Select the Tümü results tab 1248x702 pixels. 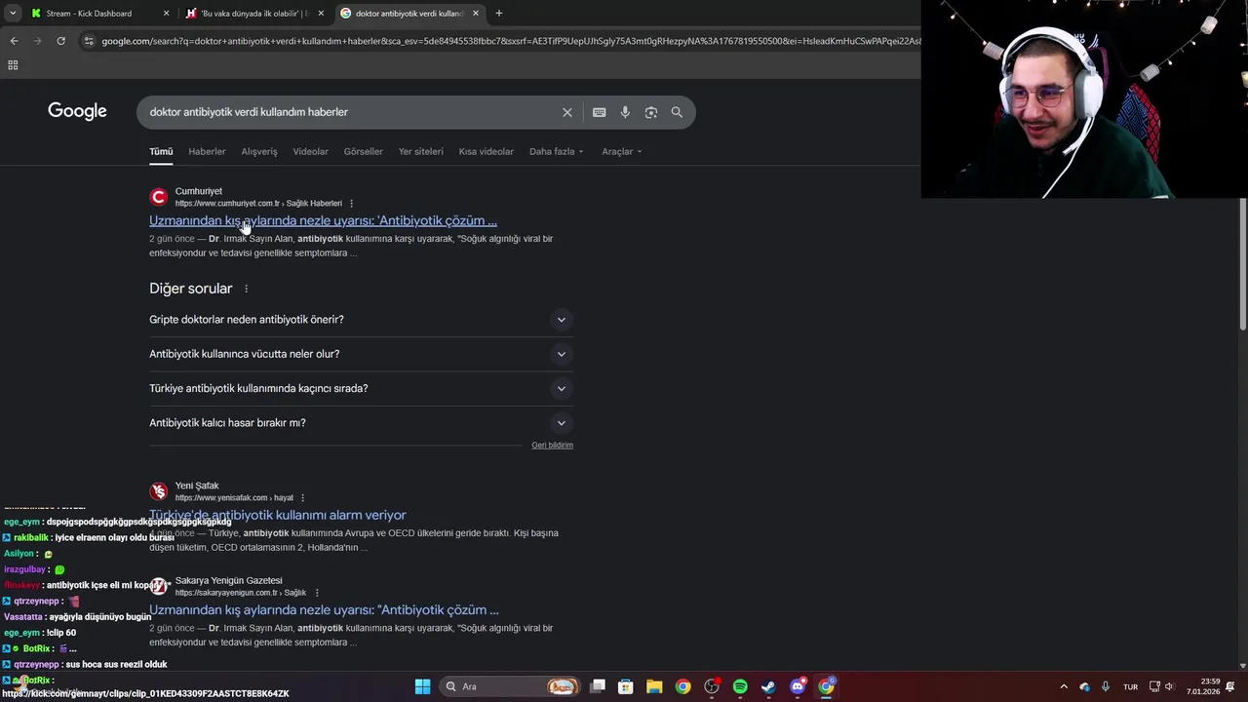[161, 151]
